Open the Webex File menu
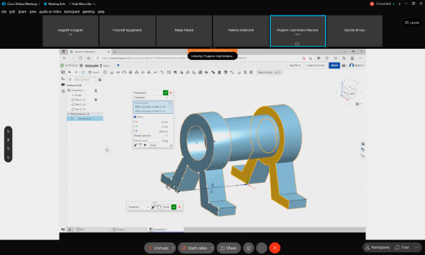 coord(4,11)
